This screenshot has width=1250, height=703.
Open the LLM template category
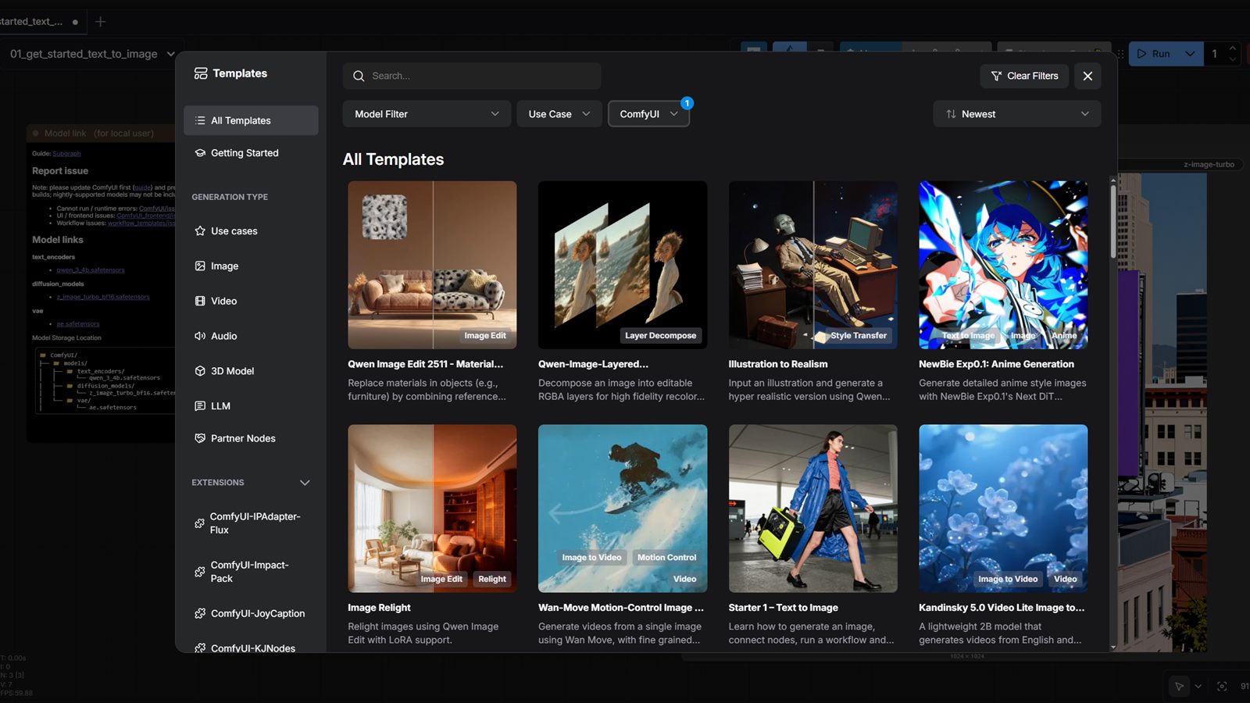pos(221,405)
